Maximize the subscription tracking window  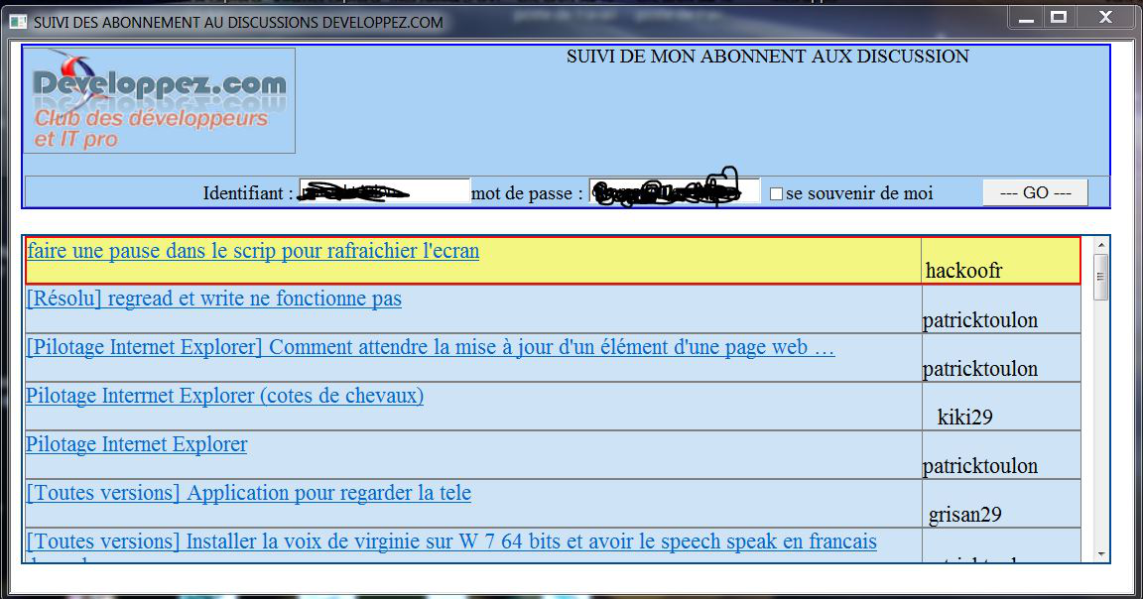1059,18
